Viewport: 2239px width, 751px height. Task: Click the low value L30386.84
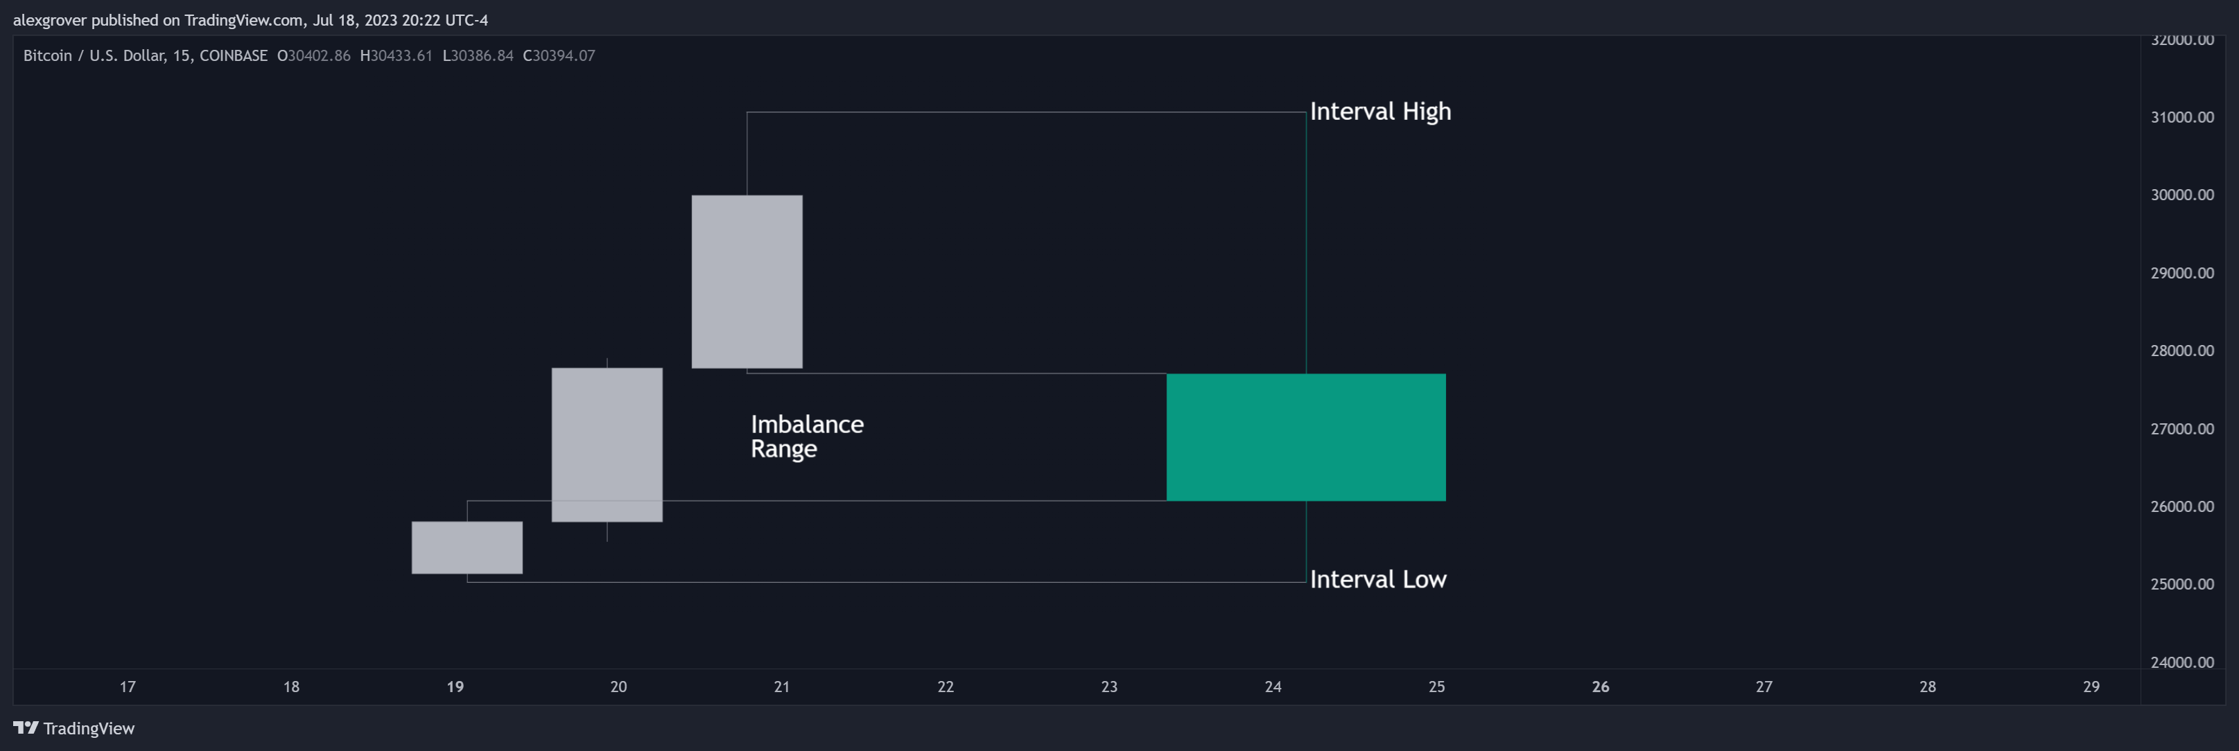tap(478, 55)
